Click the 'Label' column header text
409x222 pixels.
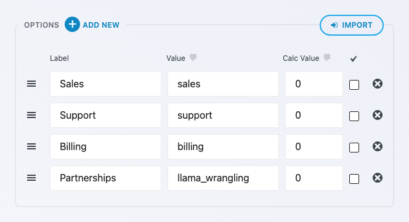point(60,58)
